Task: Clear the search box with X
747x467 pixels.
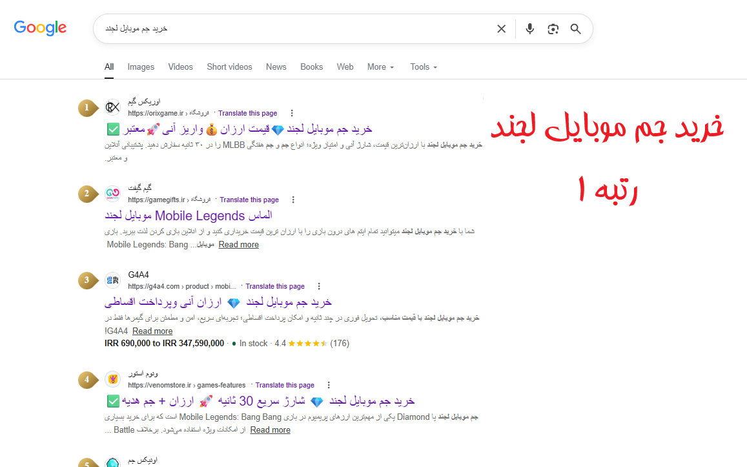Action: 501,28
